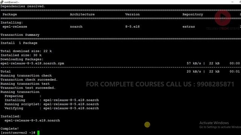Image resolution: width=241 pixels, height=135 pixels.
Task: Click the root@server2 window title text
Action: pyautogui.click(x=12, y=2)
